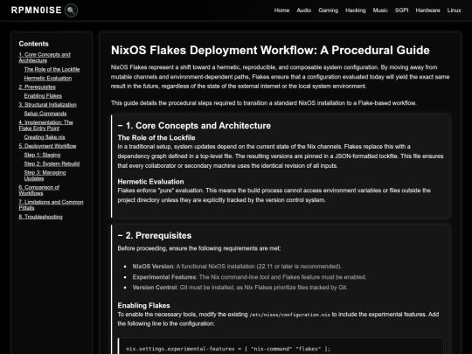Click the Experimental Features bullet item

point(249,277)
